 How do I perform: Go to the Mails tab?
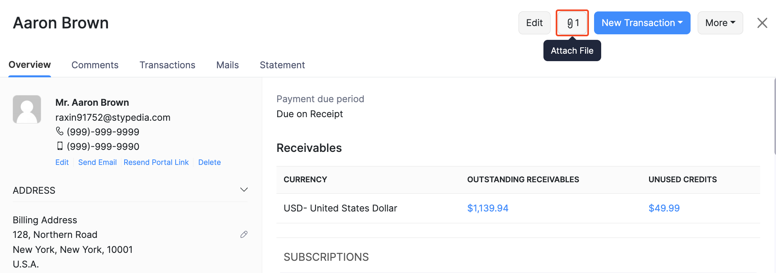(x=227, y=65)
